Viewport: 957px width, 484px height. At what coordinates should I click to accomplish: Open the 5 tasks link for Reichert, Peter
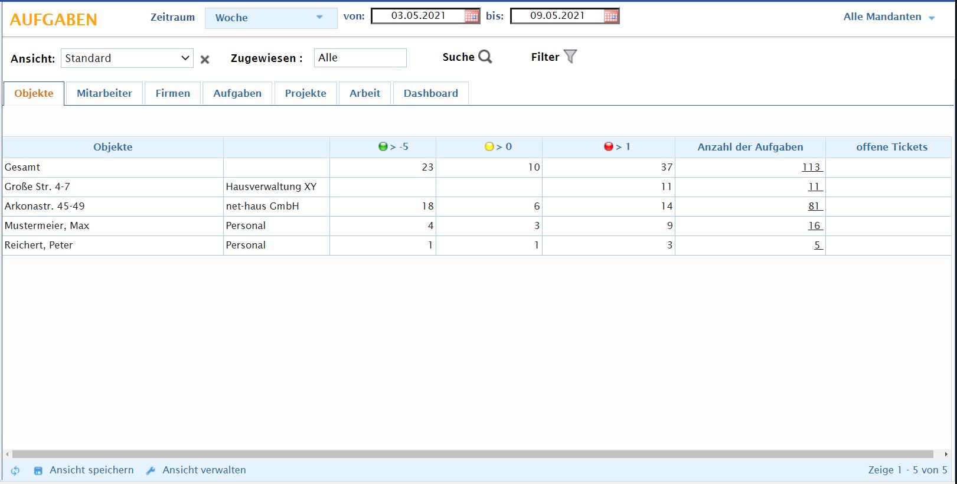click(818, 245)
